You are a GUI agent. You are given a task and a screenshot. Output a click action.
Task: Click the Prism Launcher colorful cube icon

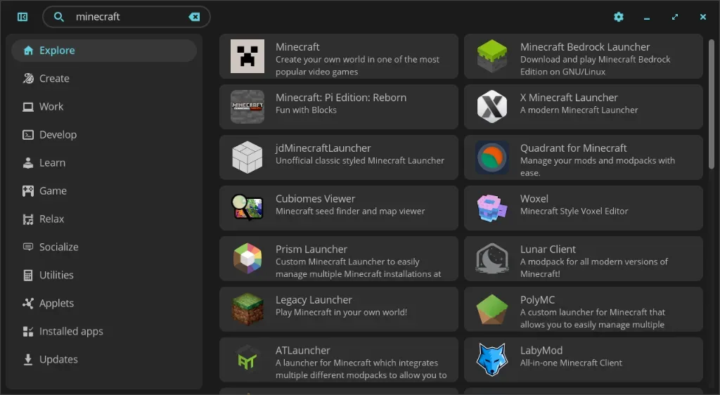(x=247, y=258)
